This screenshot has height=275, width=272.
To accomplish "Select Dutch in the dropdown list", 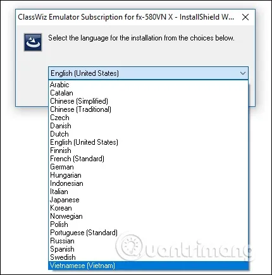I will coord(148,134).
